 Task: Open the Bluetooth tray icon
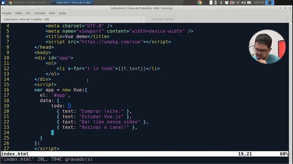(221, 3)
